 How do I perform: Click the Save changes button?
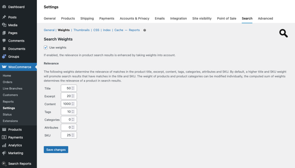coord(56,150)
